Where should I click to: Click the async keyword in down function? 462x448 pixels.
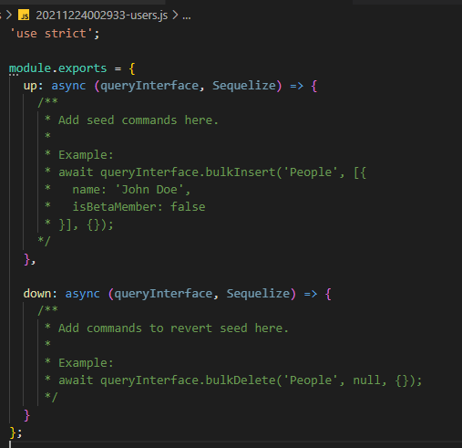click(x=82, y=294)
